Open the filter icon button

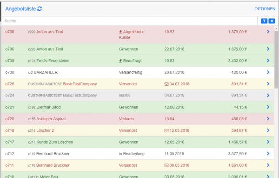(x=264, y=21)
